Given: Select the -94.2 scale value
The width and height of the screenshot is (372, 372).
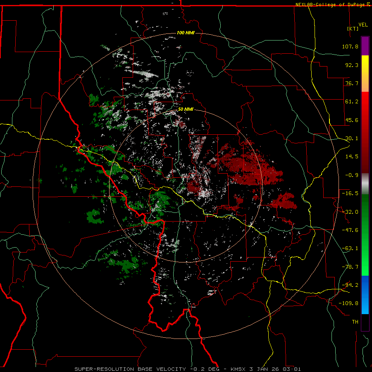Looking at the screenshot, I should pyautogui.click(x=350, y=285).
